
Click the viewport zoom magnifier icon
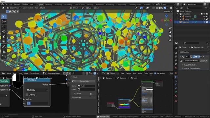pyautogui.click(x=170, y=28)
